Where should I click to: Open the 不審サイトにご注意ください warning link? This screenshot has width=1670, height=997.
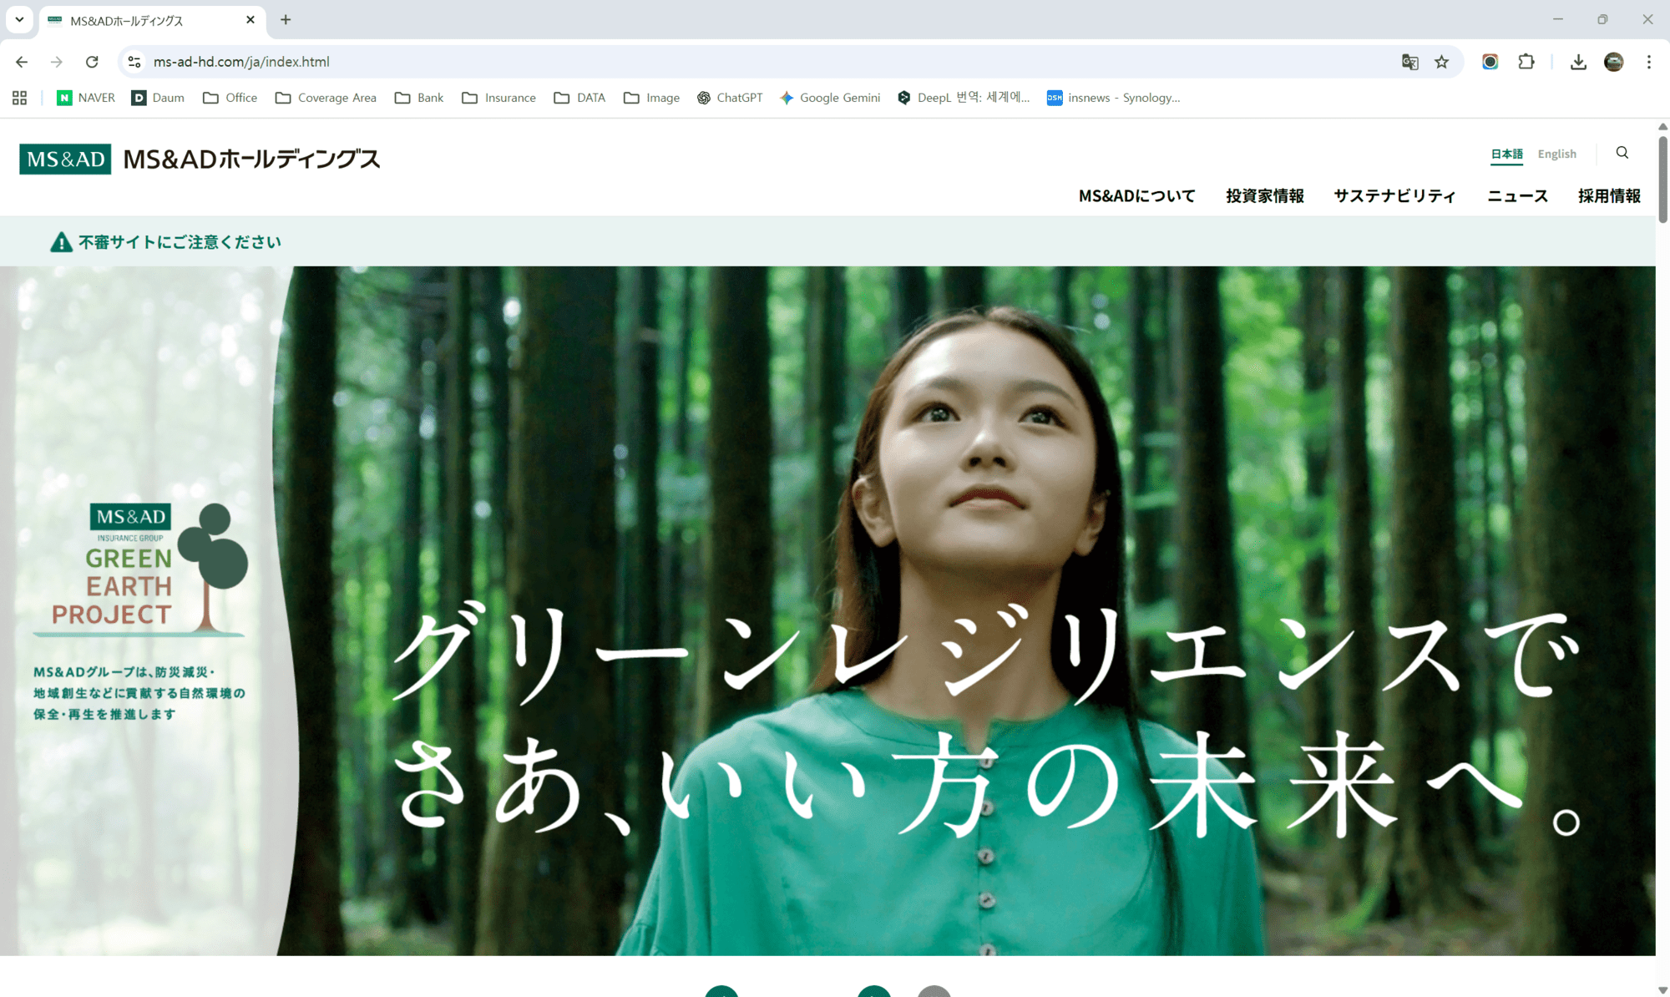[165, 242]
